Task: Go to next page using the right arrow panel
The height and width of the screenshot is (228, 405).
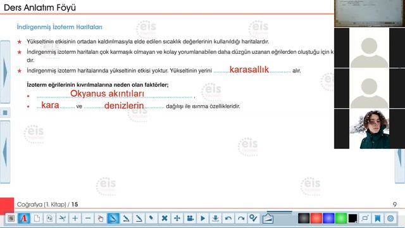Action: [x=5, y=72]
